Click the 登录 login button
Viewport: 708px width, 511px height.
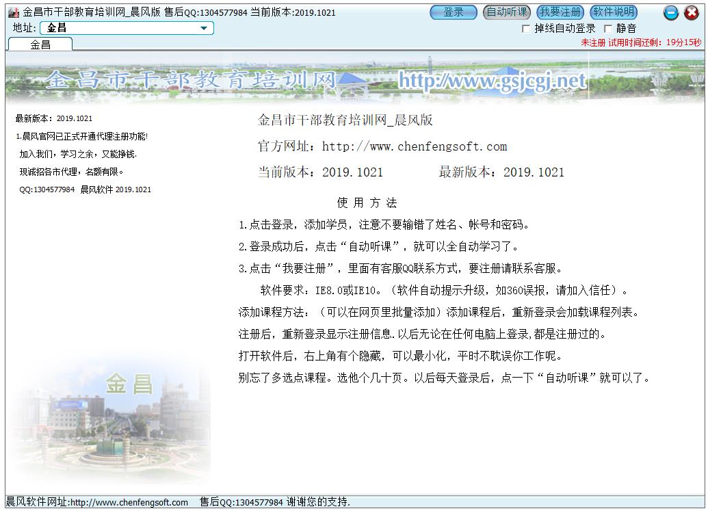[453, 12]
